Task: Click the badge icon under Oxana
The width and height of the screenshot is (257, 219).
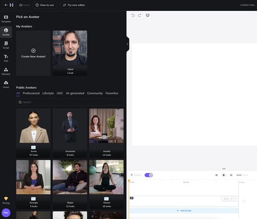Action: tap(106, 198)
